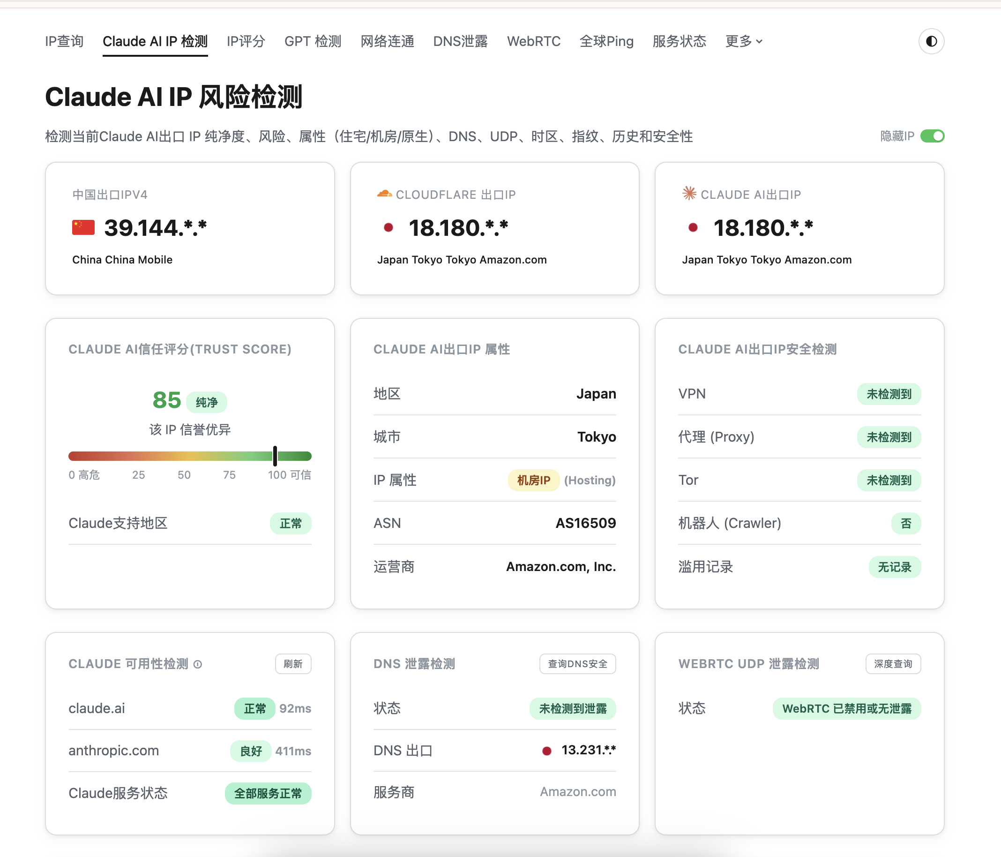Click the 机房IP badge
Screen dimensions: 1001x857
coord(533,480)
